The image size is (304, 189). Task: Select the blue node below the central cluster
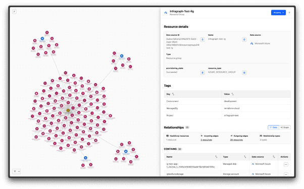pyautogui.click(x=85, y=158)
